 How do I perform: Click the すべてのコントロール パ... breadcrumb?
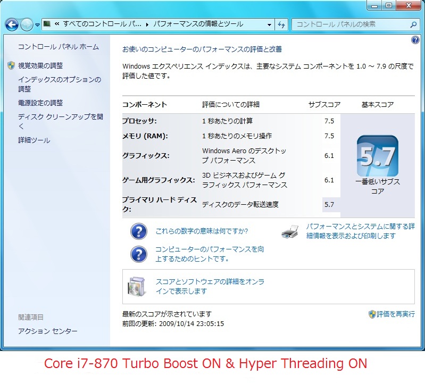tap(102, 24)
